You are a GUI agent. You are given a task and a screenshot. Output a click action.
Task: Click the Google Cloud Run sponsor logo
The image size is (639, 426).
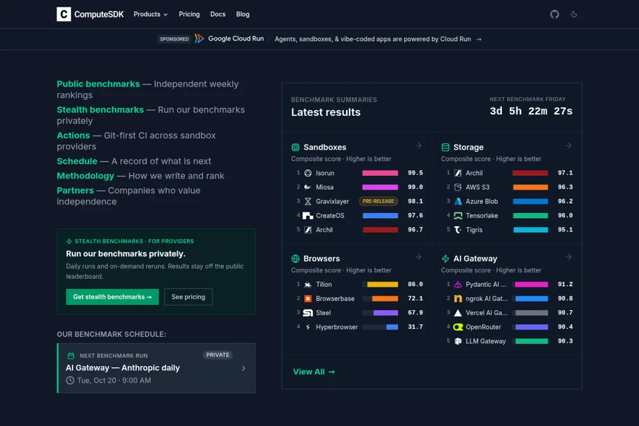[x=229, y=39]
